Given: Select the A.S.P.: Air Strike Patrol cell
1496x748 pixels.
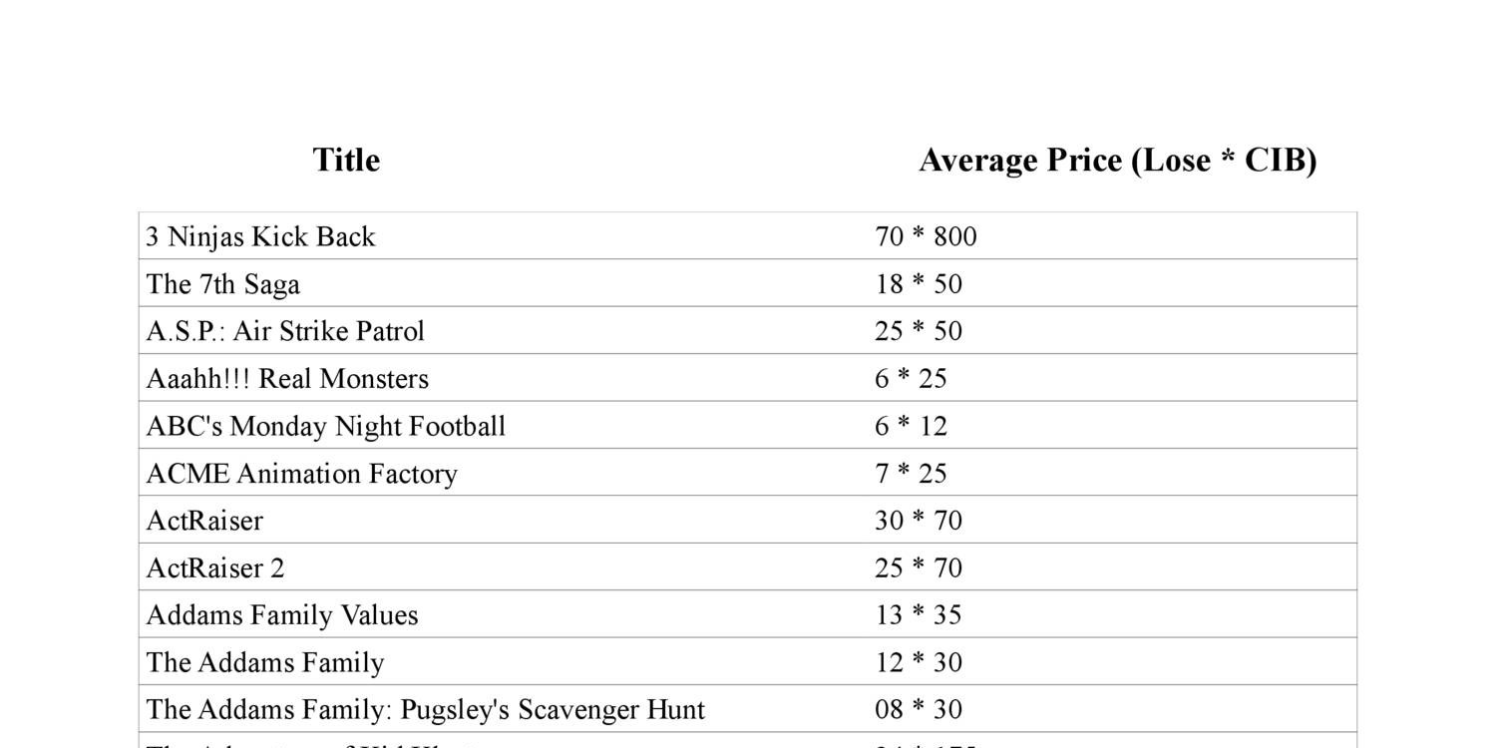Looking at the screenshot, I should 285,331.
